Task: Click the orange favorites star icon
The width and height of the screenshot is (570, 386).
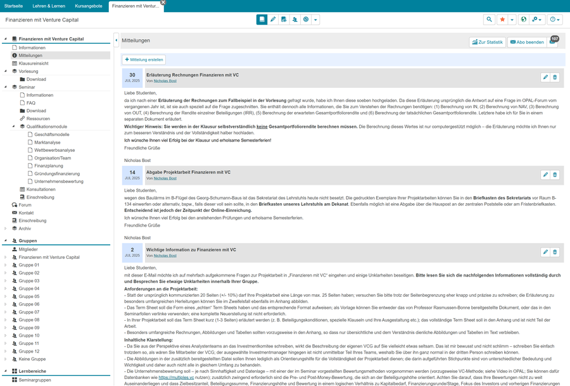Action: [502, 20]
